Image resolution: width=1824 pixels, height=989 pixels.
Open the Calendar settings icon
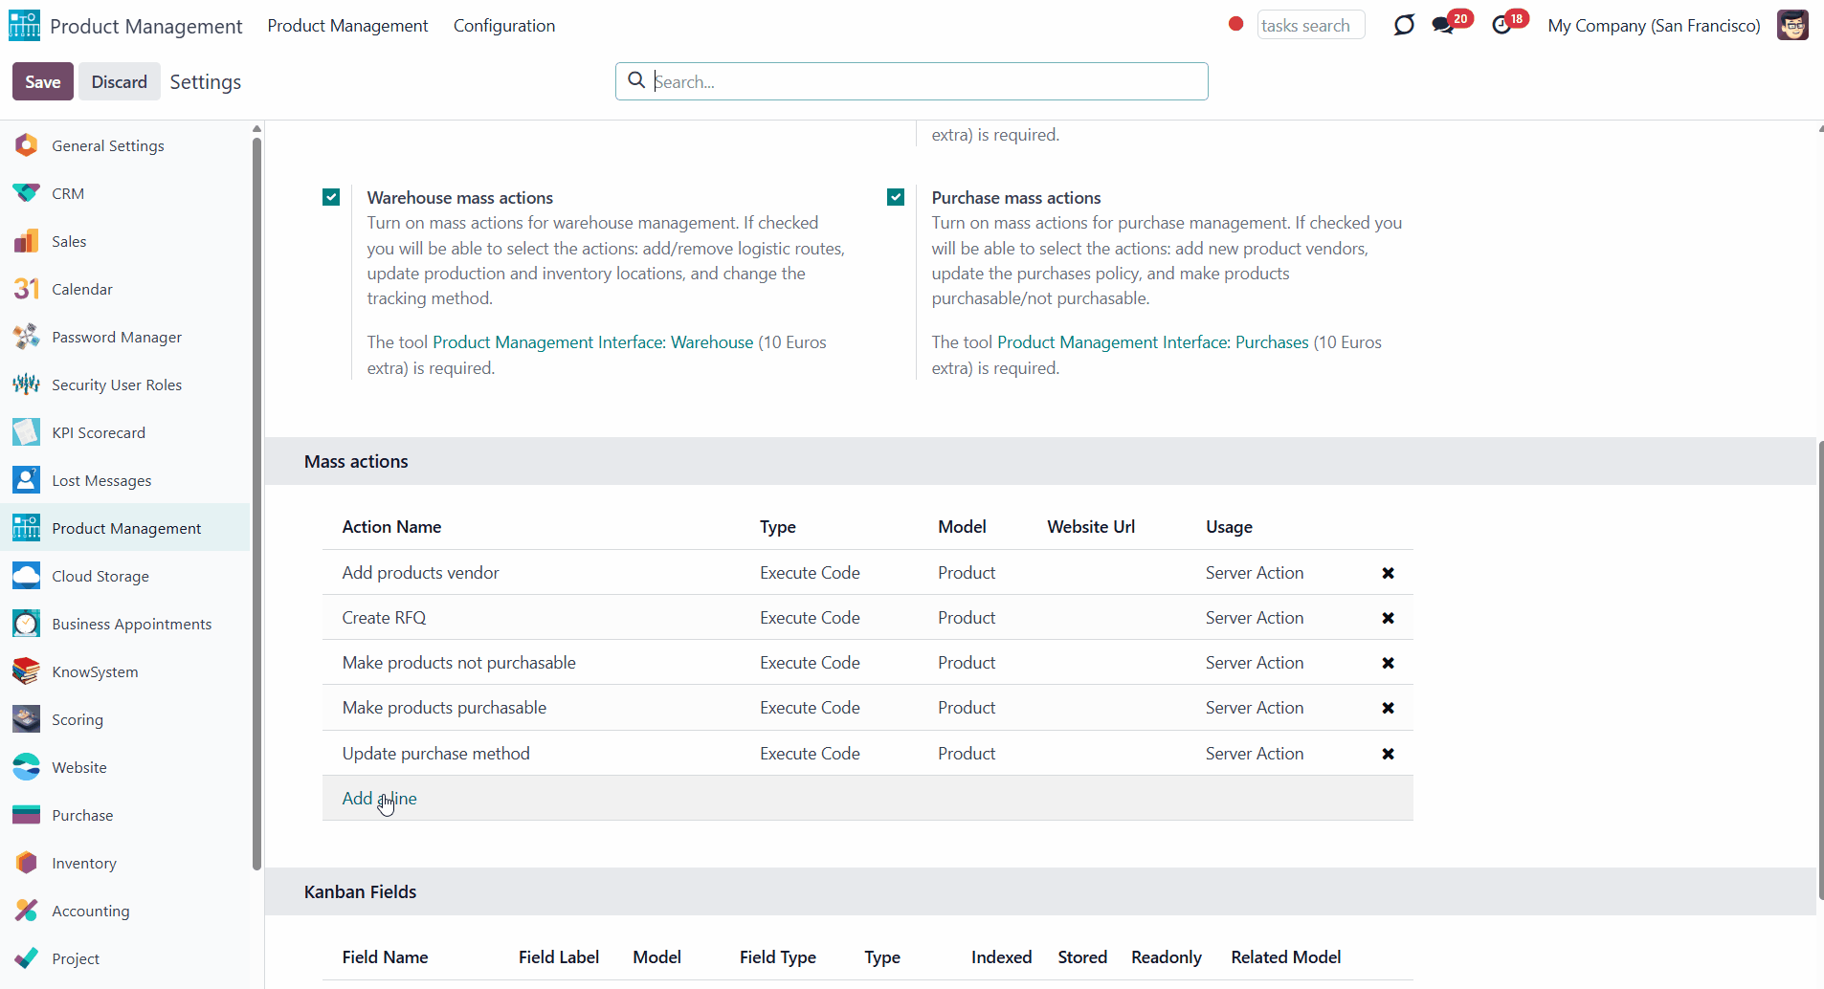tap(27, 289)
